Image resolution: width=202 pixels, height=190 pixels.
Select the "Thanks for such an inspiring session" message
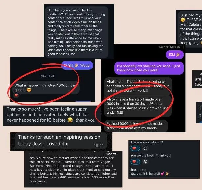(x=61, y=140)
